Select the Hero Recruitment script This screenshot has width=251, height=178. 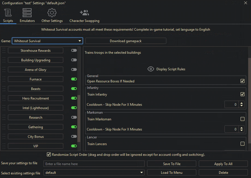36,98
